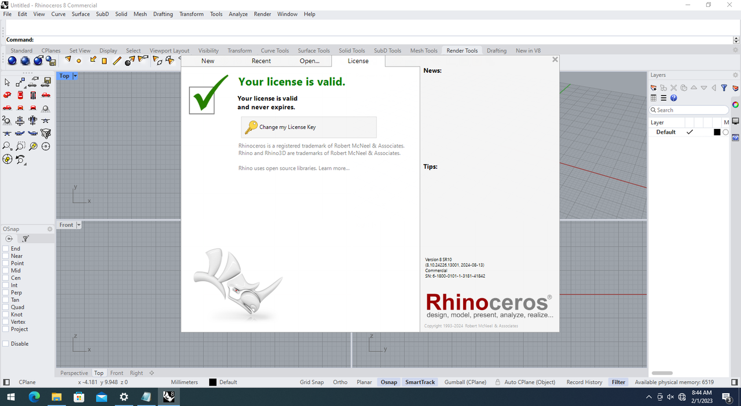Click the zoom selected objects icon
Viewport: 741px width, 406px height.
pyautogui.click(x=33, y=146)
